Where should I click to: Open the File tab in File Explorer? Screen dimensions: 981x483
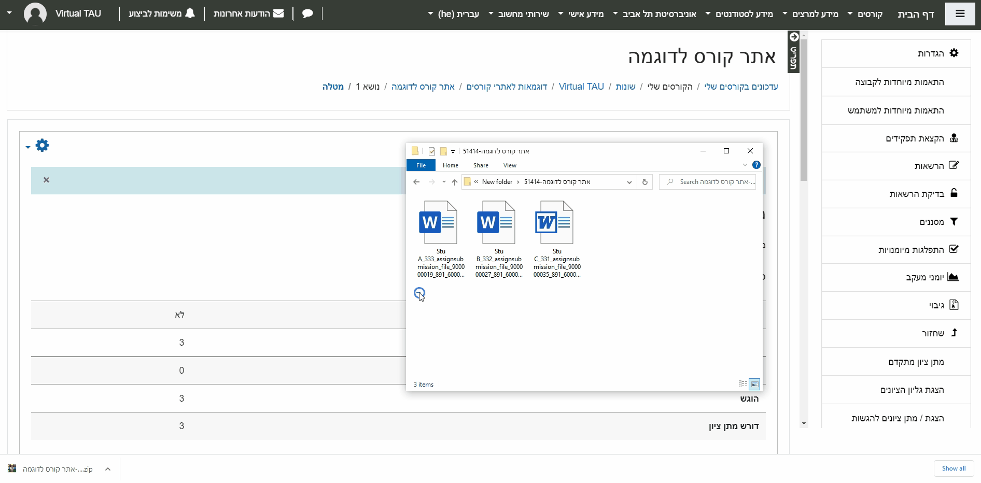pyautogui.click(x=421, y=165)
